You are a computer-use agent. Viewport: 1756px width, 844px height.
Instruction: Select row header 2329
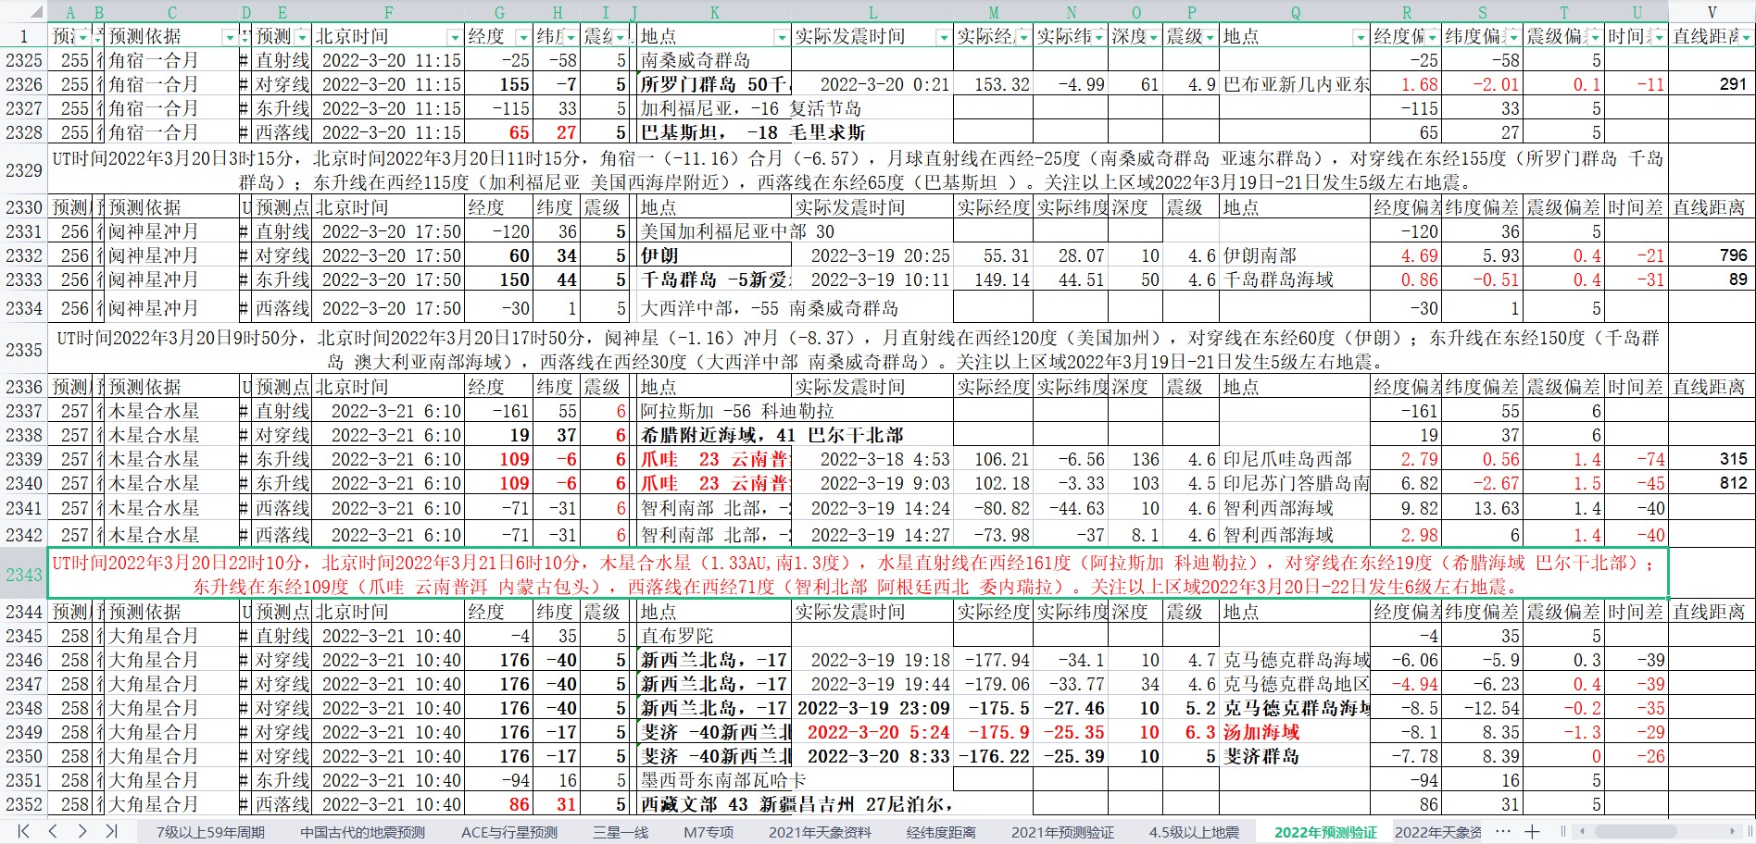click(23, 169)
